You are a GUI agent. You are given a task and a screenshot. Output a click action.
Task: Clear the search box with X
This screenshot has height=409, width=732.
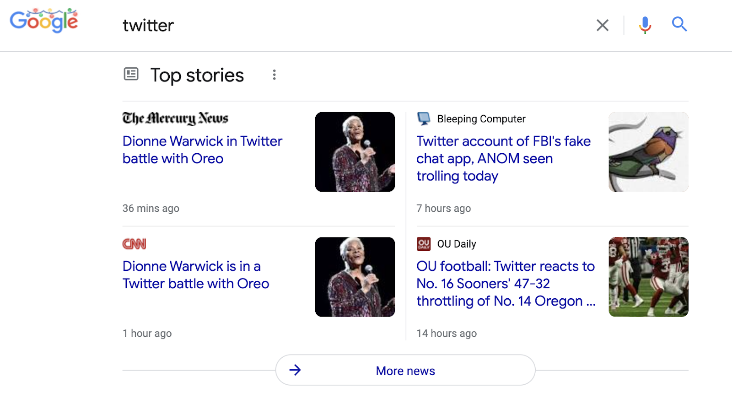coord(603,25)
